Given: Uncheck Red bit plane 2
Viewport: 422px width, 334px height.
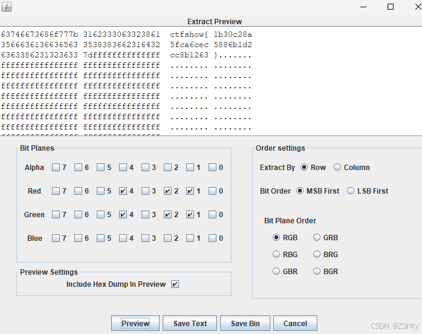Looking at the screenshot, I should [167, 191].
